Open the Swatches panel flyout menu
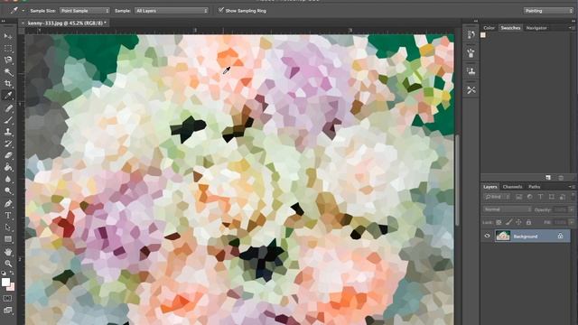The image size is (578, 325). click(572, 28)
